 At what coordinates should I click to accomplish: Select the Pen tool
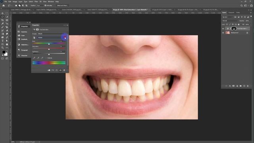click(x=7, y=37)
